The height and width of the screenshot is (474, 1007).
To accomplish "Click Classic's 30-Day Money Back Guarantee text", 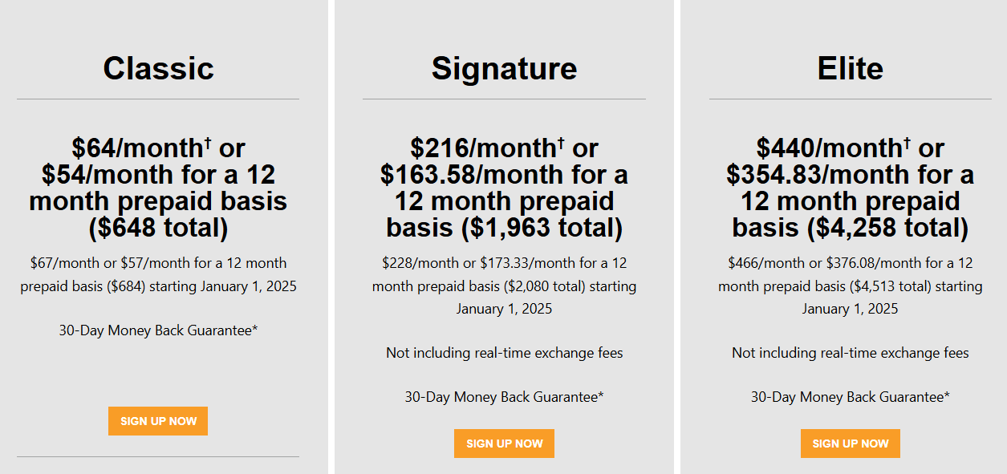I will [158, 330].
